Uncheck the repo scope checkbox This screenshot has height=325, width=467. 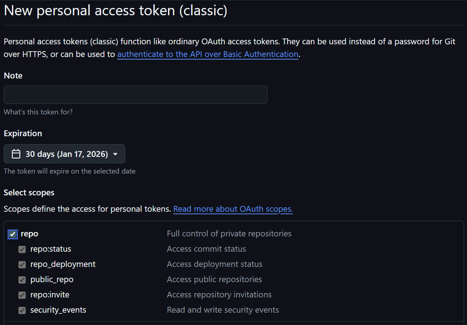pos(12,234)
